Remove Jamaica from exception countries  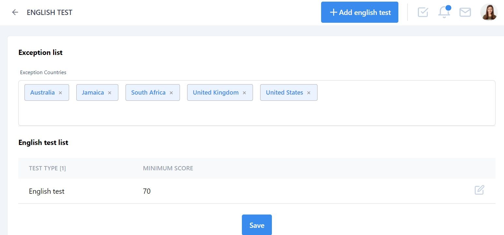tap(110, 93)
